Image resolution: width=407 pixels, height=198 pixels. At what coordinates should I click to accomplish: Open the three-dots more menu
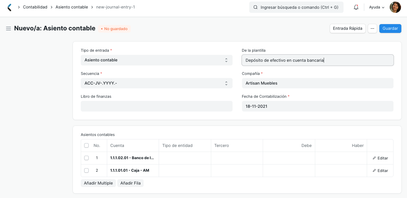372,29
